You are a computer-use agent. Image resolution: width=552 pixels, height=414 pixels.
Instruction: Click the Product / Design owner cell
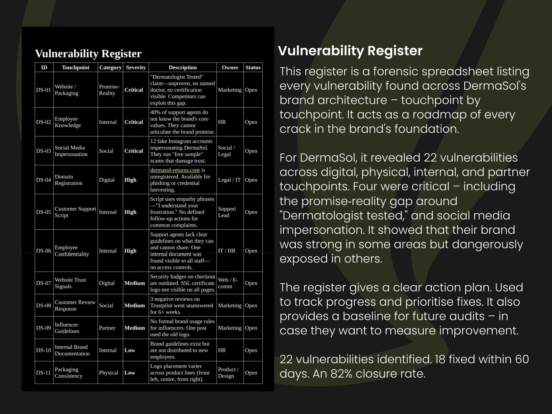(230, 373)
